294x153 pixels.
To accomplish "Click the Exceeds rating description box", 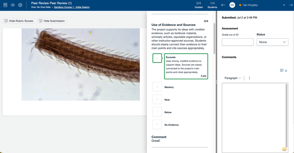I will point(186,66).
